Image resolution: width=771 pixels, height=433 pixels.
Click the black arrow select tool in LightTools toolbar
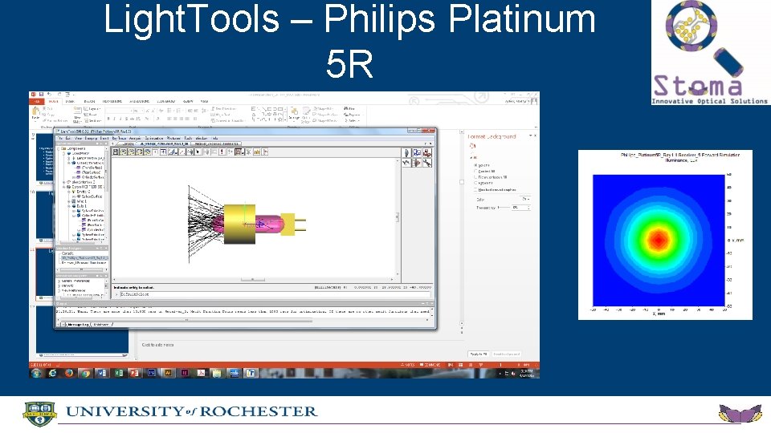[198, 152]
